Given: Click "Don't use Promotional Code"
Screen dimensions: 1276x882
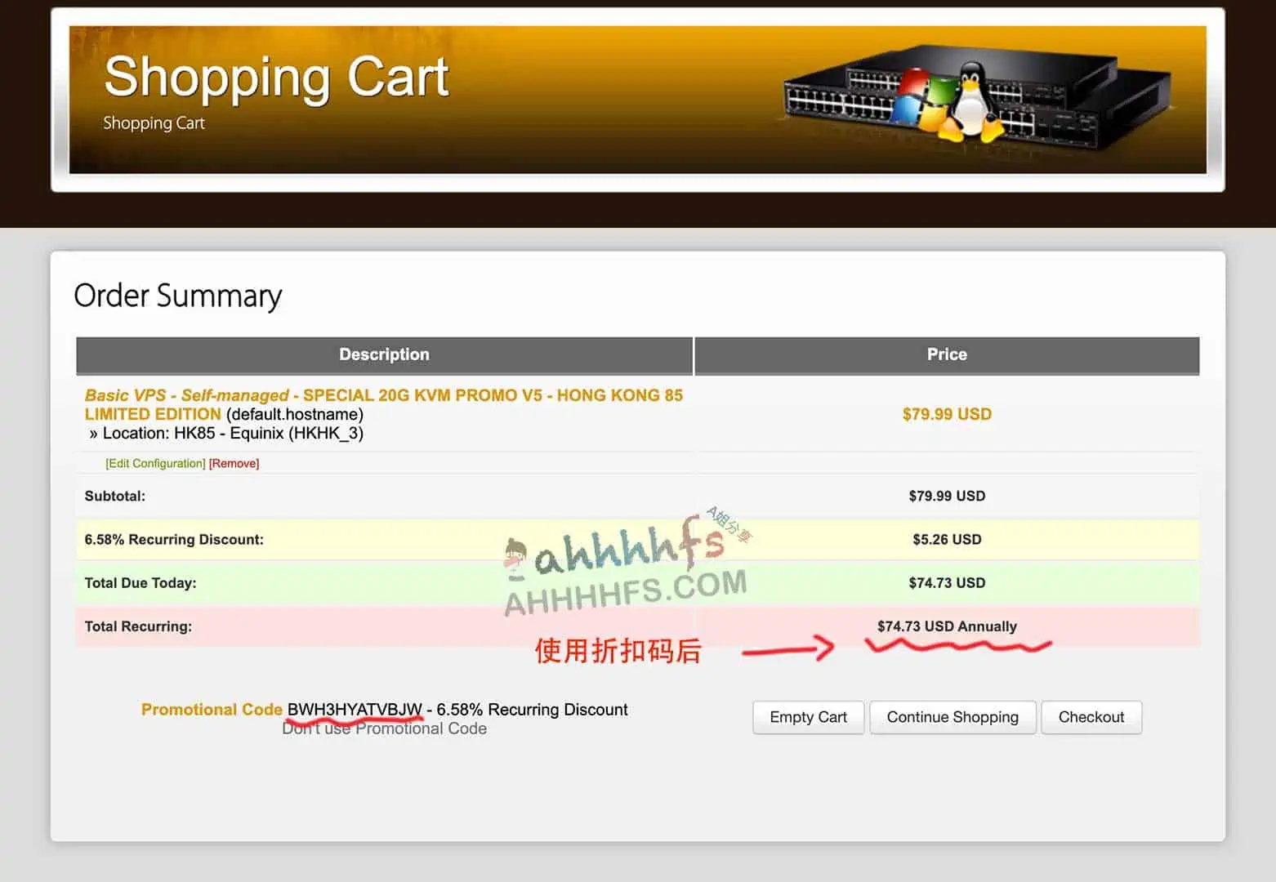Looking at the screenshot, I should (x=384, y=728).
